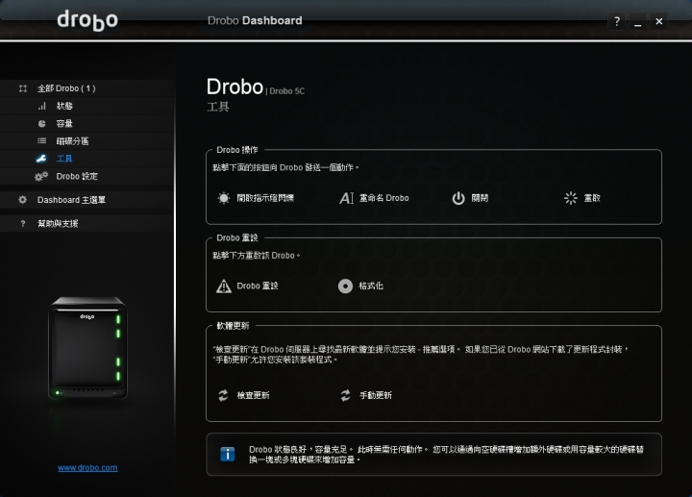
Task: Open the 磁碟分區 volumes list icon
Action: (x=42, y=140)
